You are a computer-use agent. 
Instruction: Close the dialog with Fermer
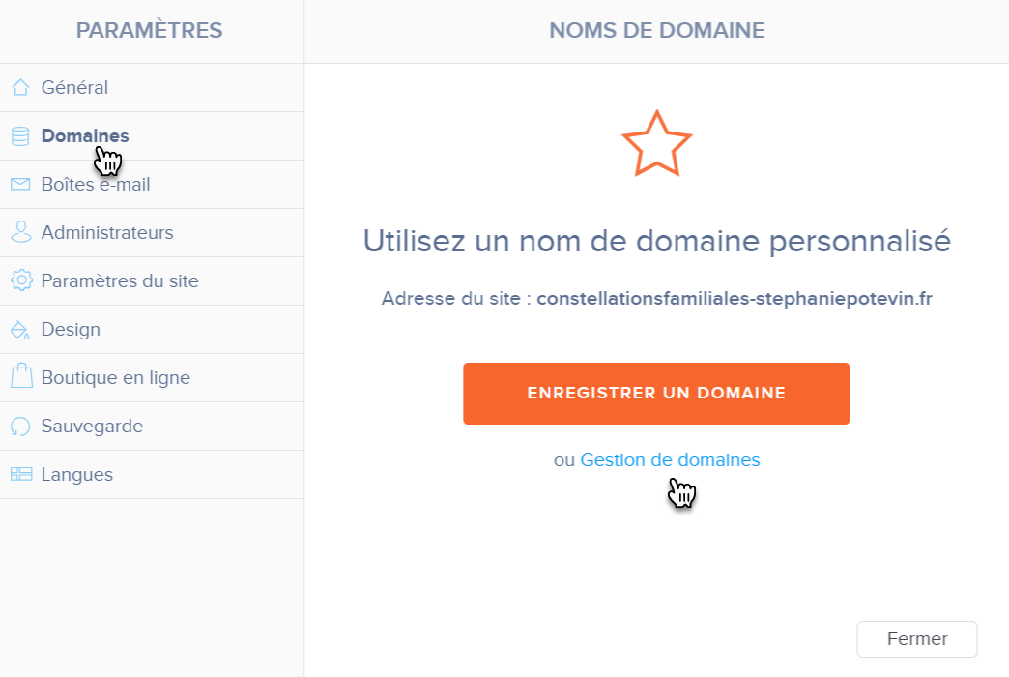[916, 639]
